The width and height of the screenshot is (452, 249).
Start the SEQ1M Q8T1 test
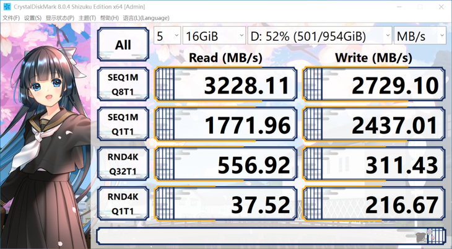click(x=123, y=84)
